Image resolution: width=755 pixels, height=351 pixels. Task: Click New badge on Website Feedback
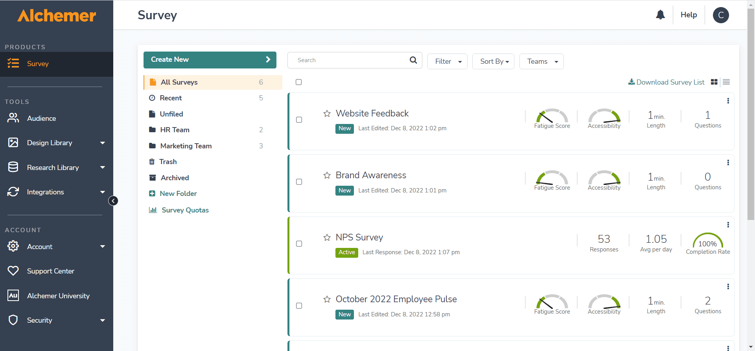point(344,129)
